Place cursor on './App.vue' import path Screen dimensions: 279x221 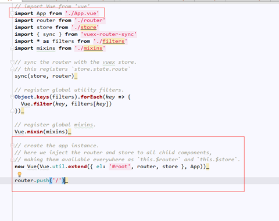(82, 13)
